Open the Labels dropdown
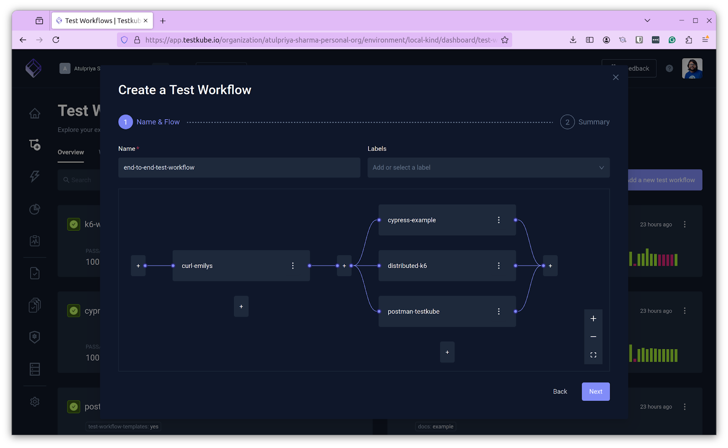This screenshot has height=448, width=728. (x=489, y=168)
